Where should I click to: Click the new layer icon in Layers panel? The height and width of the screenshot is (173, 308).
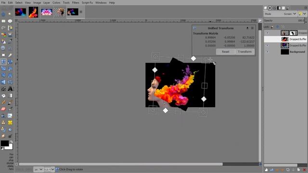[x=266, y=170]
